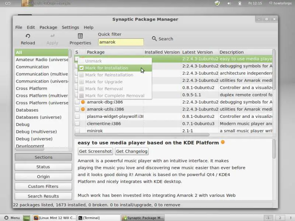The width and height of the screenshot is (295, 221).
Task: Open package Properties from the toolbar
Action: [80, 36]
